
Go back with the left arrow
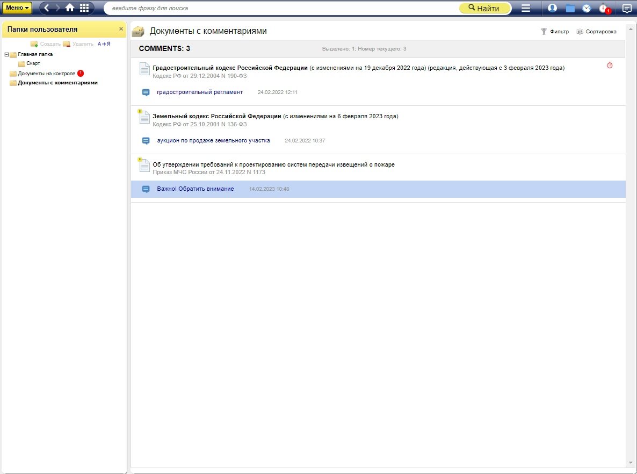pyautogui.click(x=46, y=8)
